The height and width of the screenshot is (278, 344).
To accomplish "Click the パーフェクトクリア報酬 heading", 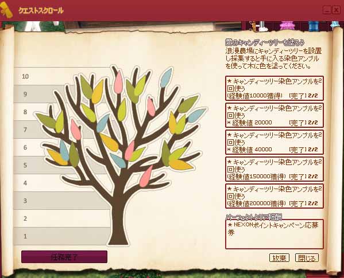I will coord(254,217).
